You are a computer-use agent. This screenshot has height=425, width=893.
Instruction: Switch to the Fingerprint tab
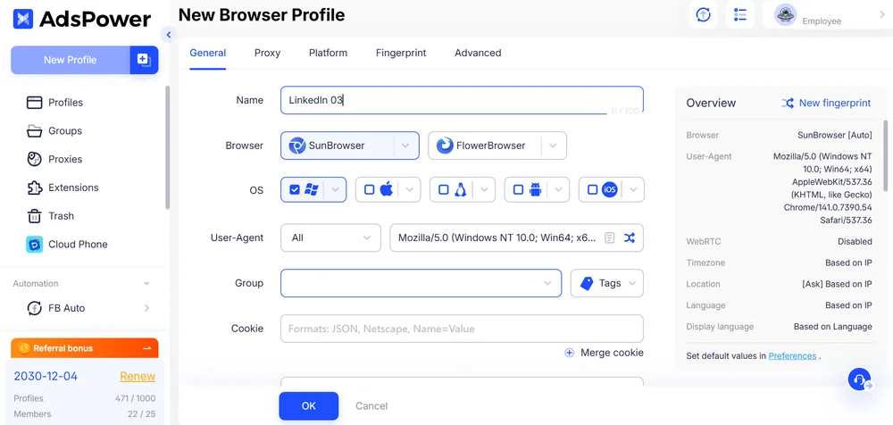pyautogui.click(x=401, y=53)
